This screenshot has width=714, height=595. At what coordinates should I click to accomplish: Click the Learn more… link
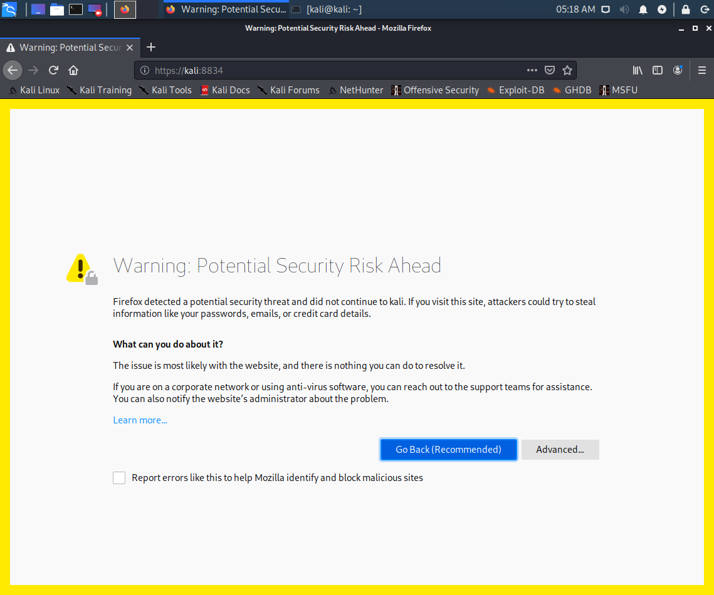pos(140,420)
